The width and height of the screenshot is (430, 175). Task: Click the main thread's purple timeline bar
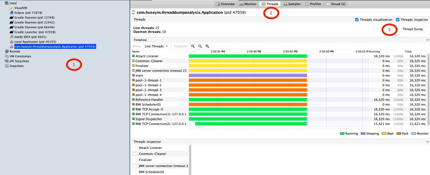click(x=248, y=75)
